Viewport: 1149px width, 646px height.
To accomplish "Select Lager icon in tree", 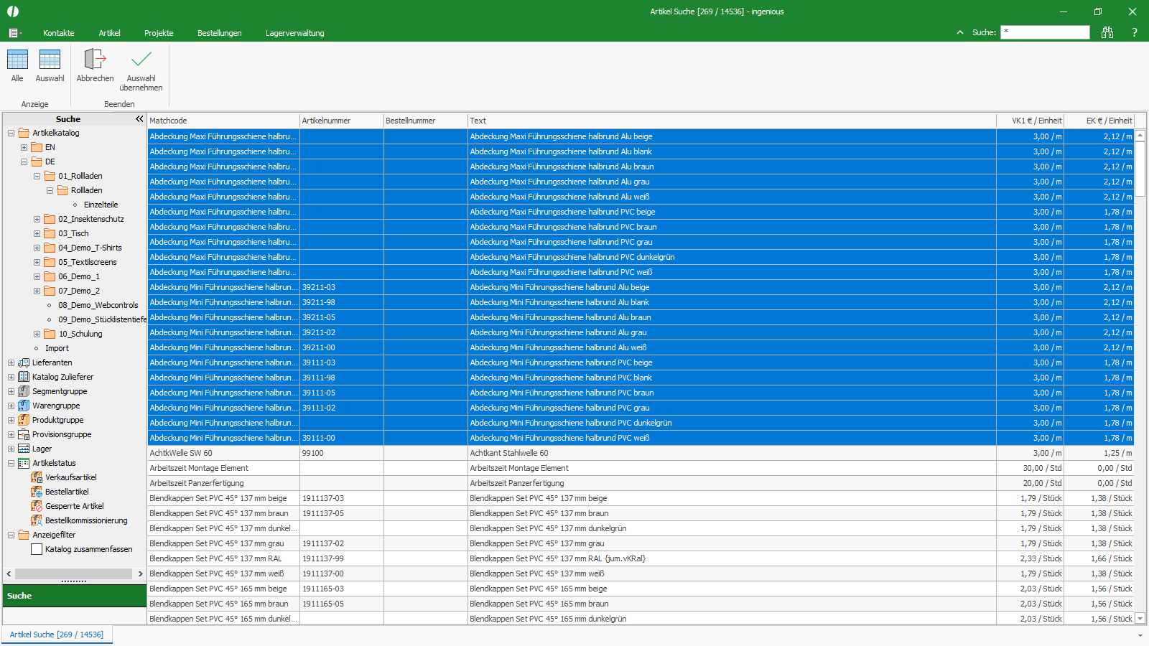I will tap(24, 449).
